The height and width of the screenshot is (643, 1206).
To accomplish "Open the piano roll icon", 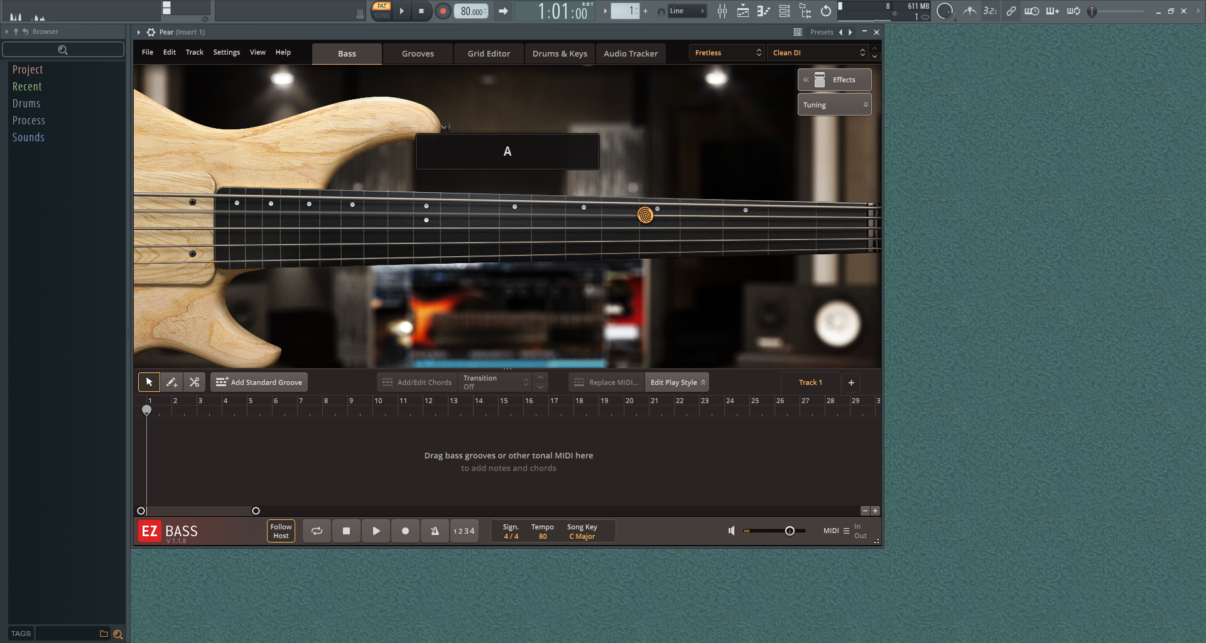I will 764,11.
